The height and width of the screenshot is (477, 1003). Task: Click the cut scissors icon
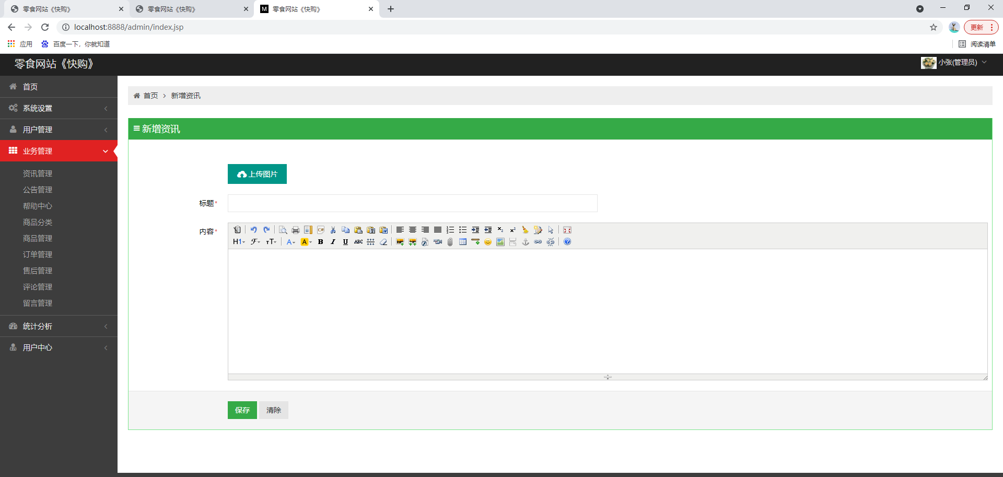point(333,230)
